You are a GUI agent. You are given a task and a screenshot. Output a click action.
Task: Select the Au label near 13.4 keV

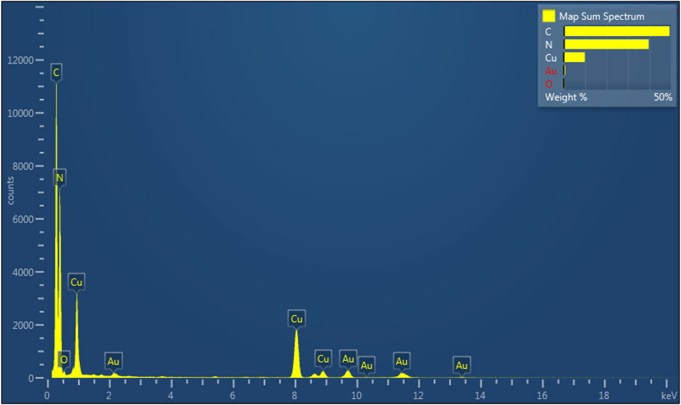click(x=462, y=365)
